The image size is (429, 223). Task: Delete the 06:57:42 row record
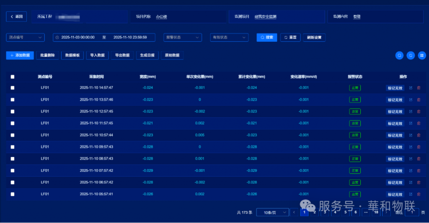pos(419,182)
